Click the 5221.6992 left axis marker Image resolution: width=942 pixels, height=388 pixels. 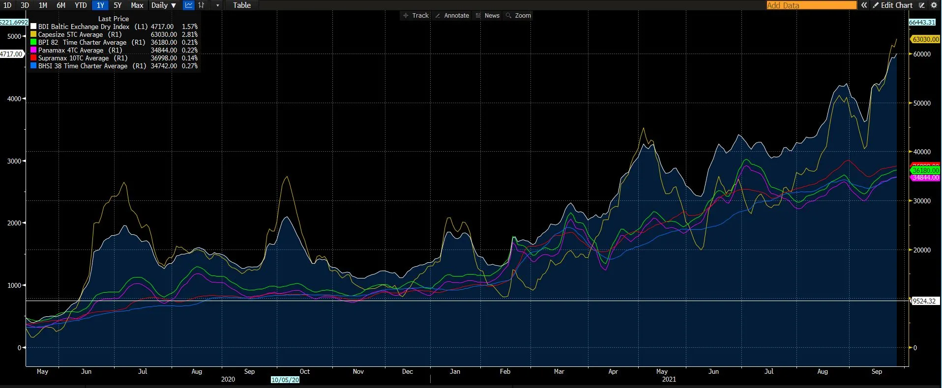(14, 22)
